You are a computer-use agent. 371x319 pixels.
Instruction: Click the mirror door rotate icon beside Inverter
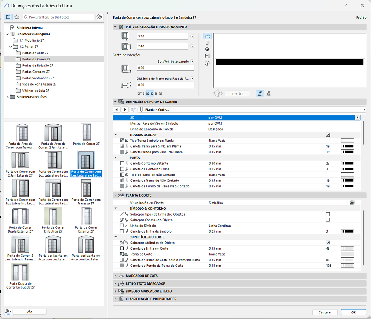tap(218, 93)
